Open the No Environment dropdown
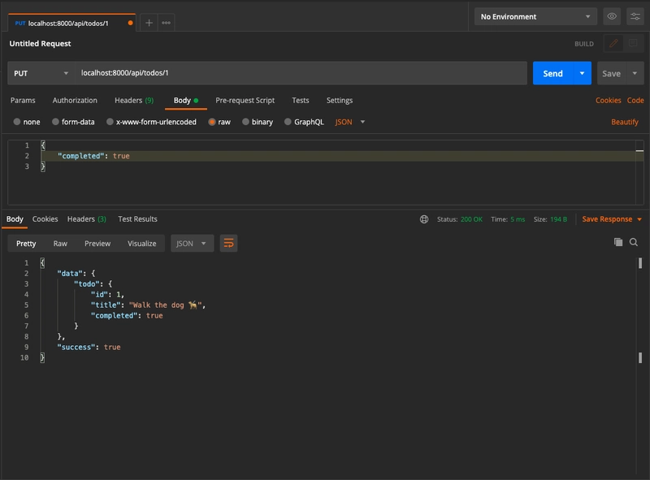Viewport: 650px width, 480px height. (535, 16)
